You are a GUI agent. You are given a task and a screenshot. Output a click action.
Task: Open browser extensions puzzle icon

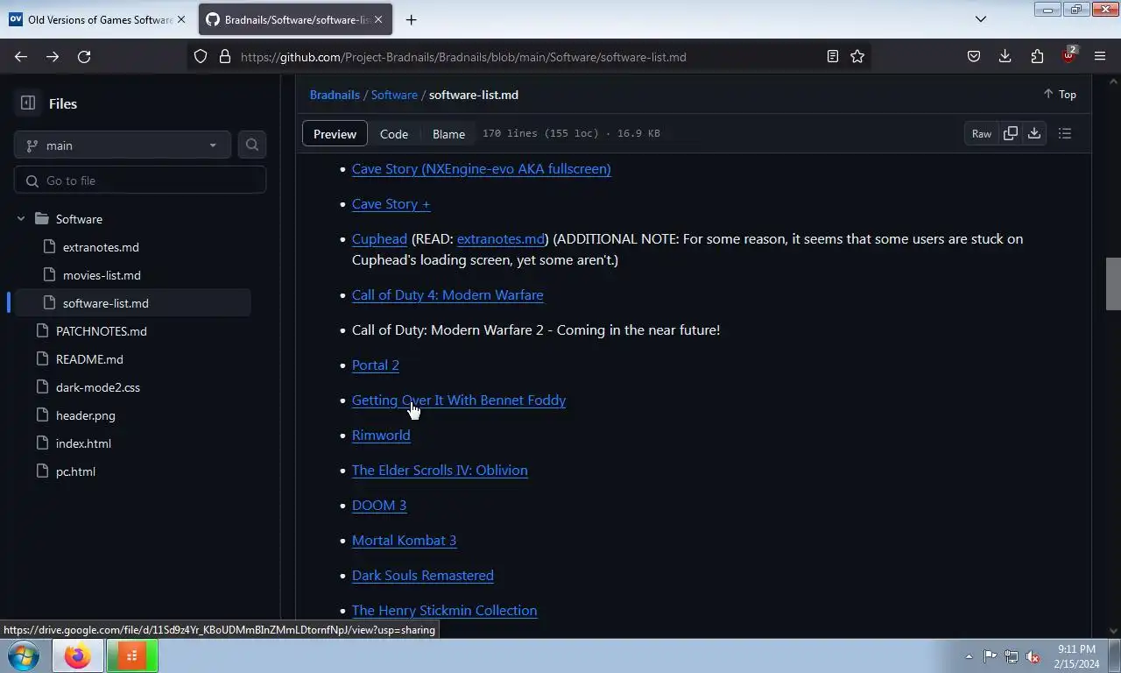tap(1037, 56)
